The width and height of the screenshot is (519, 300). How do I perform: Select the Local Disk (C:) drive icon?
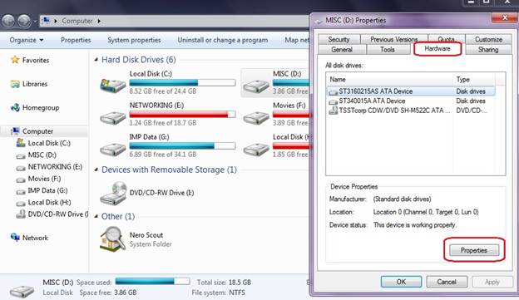113,86
